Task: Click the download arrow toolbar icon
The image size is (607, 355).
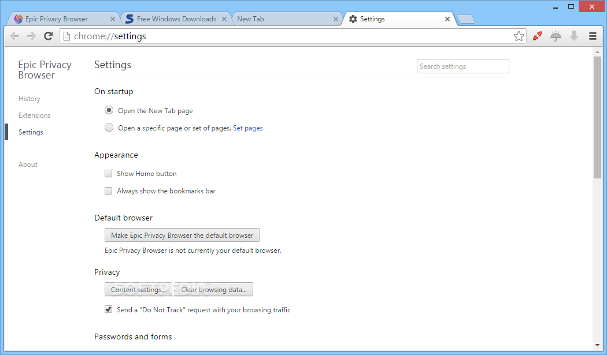Action: [x=574, y=36]
